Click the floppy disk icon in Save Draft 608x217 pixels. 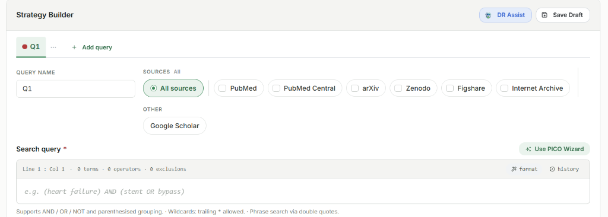pyautogui.click(x=544, y=15)
